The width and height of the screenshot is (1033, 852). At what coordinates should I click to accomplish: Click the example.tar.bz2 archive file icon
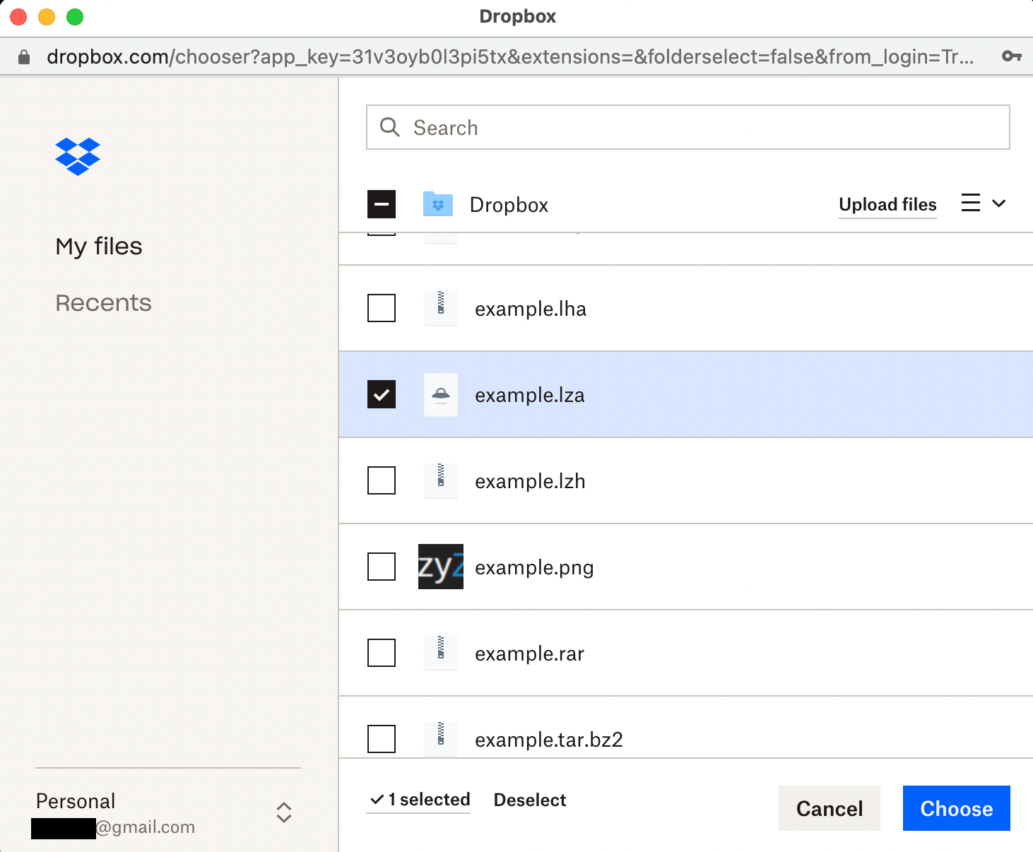point(441,738)
